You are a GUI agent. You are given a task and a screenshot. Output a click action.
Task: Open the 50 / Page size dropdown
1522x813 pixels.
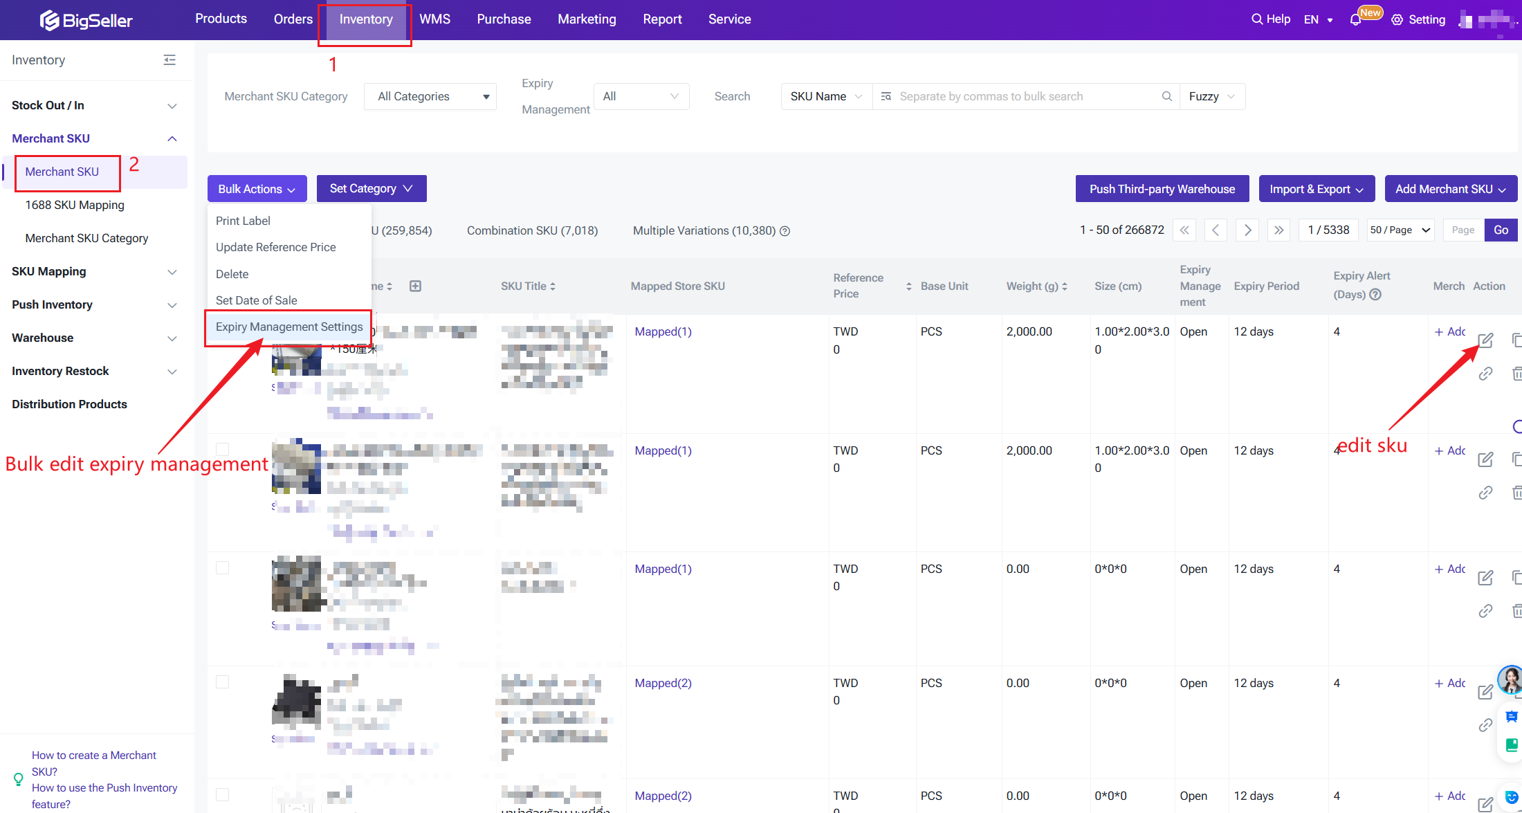(x=1400, y=230)
